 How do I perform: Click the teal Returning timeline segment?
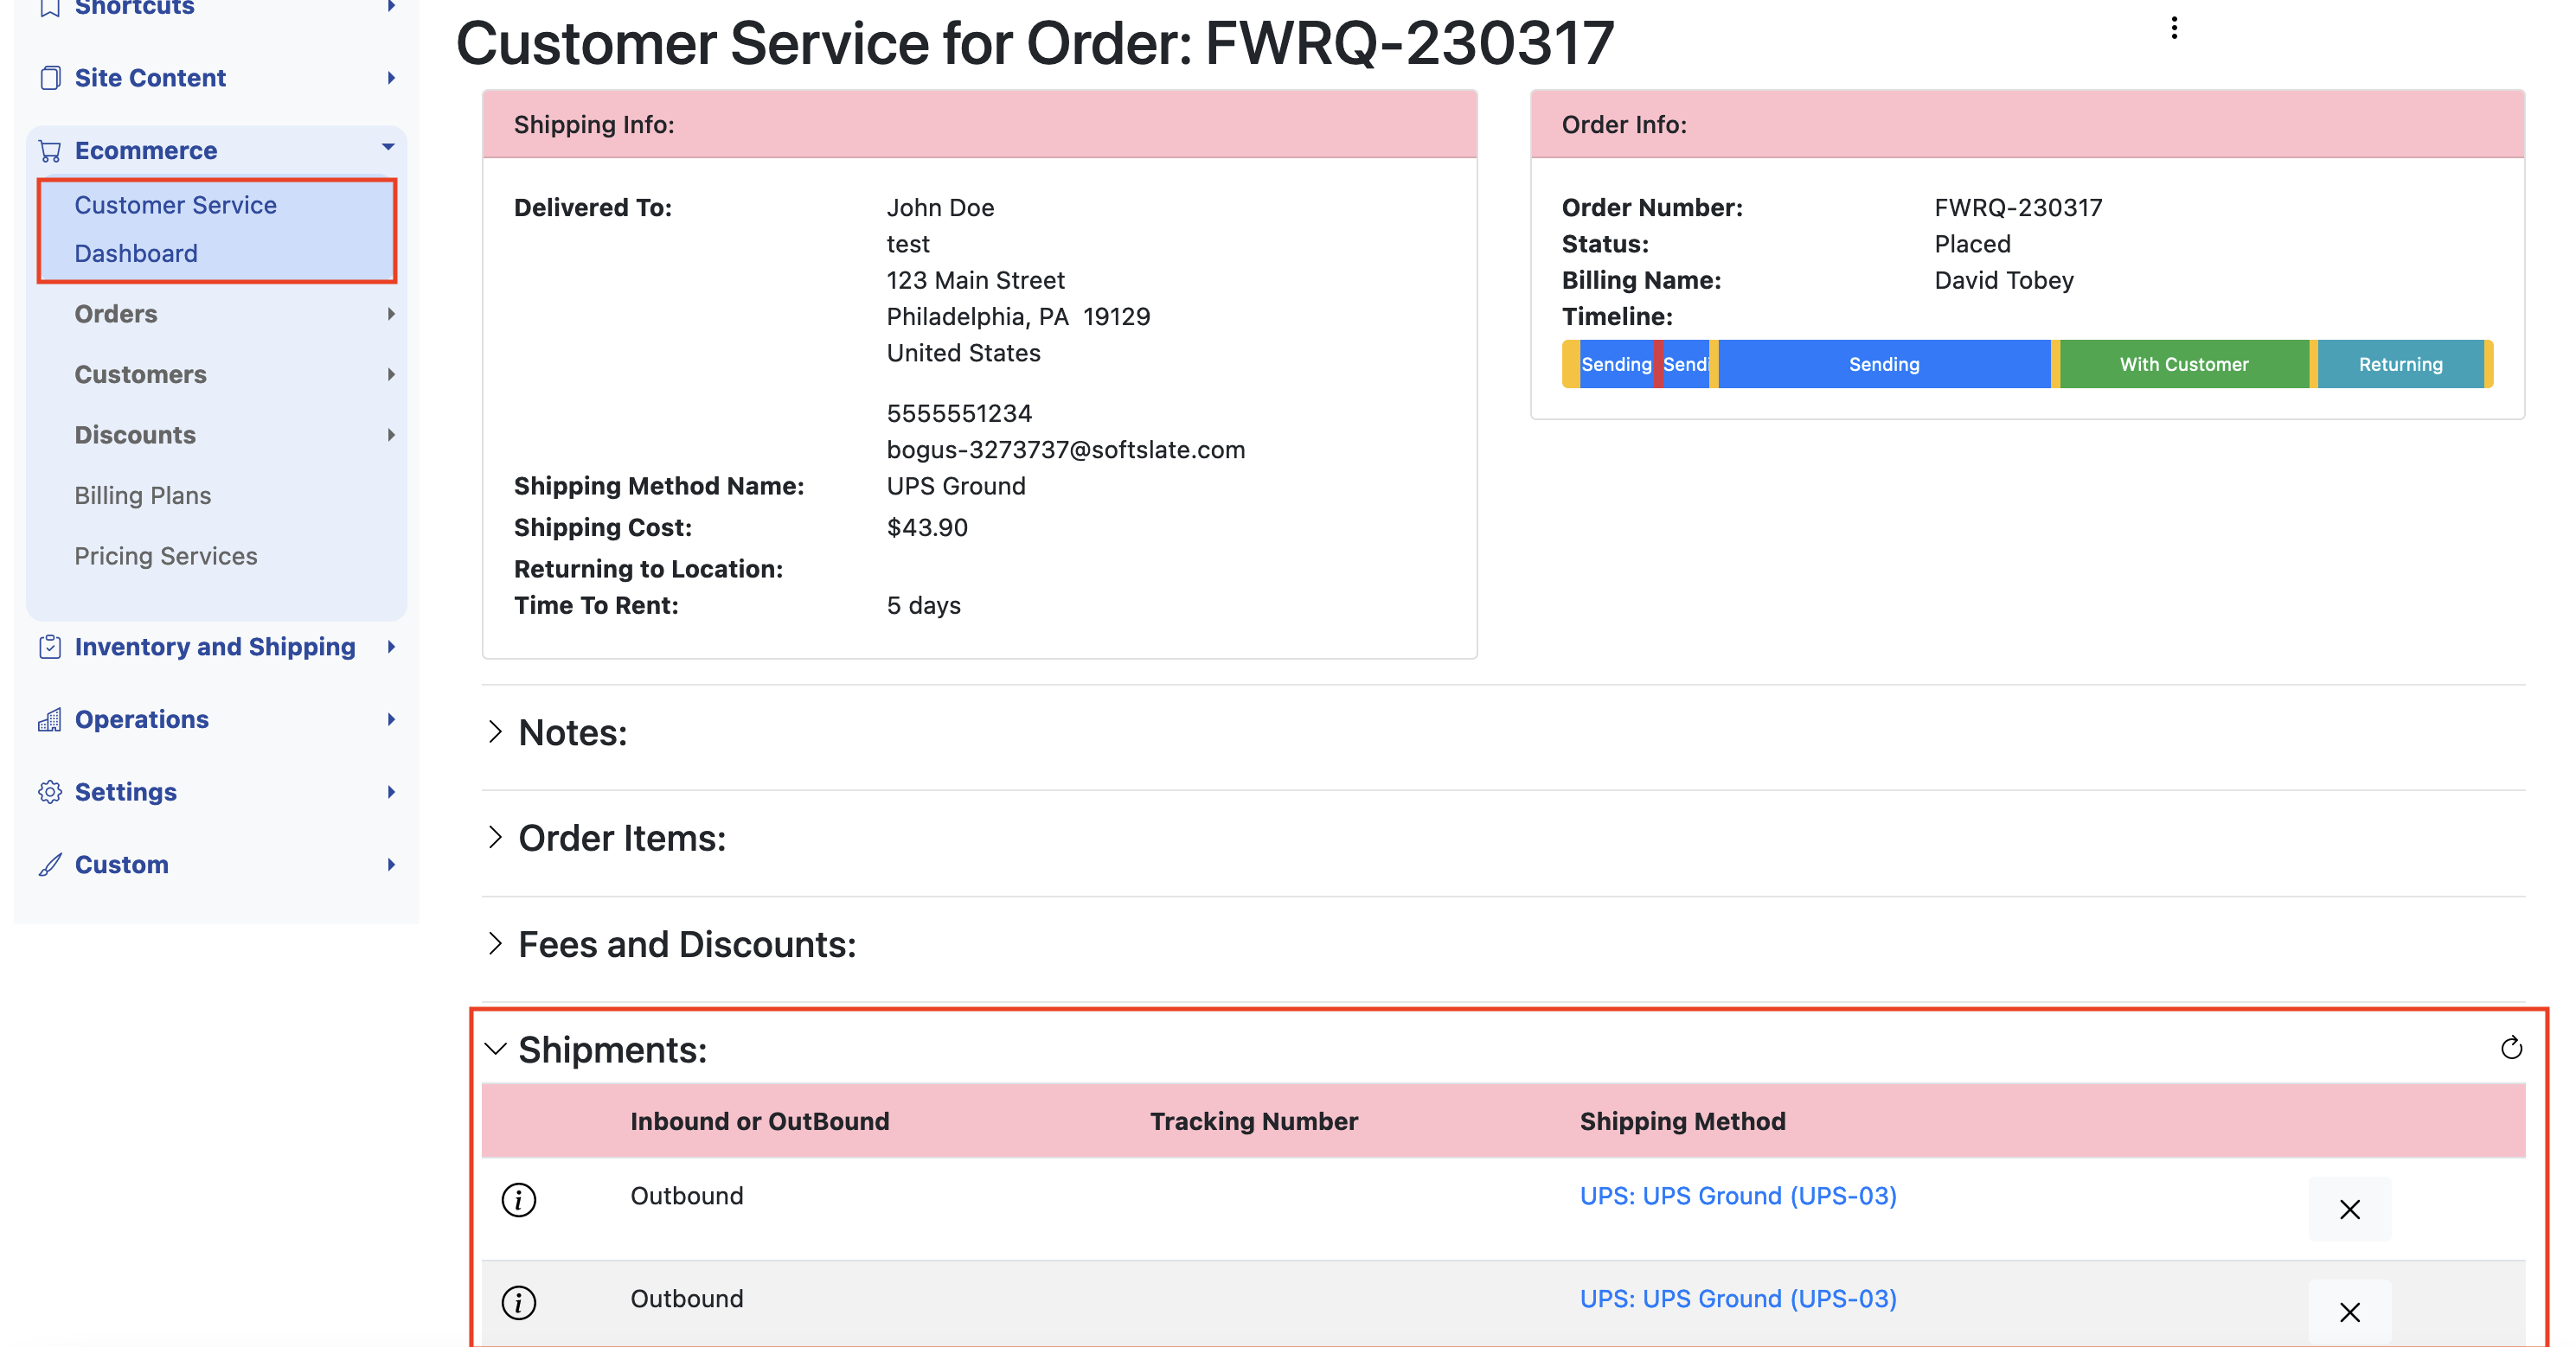2400,365
